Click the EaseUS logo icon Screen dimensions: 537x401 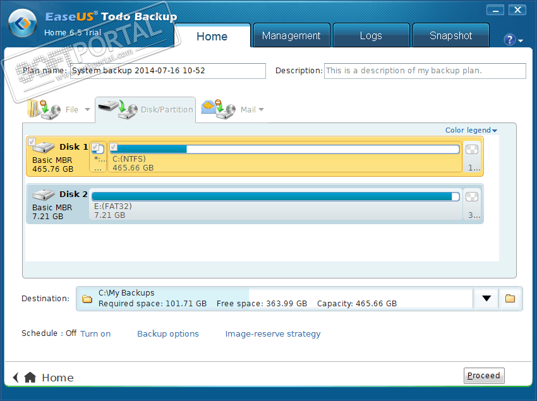point(22,23)
